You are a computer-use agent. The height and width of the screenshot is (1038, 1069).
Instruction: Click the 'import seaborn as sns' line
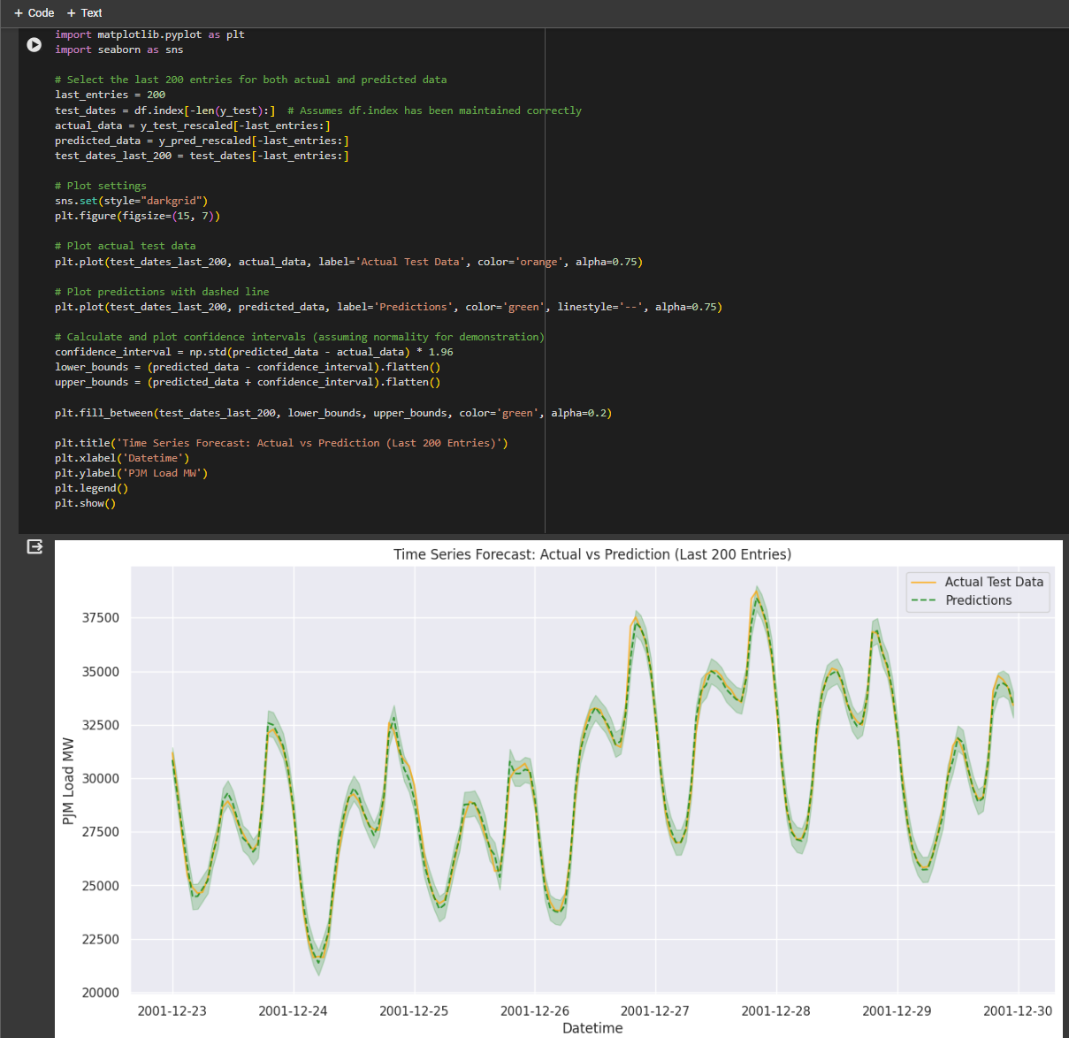click(x=119, y=50)
